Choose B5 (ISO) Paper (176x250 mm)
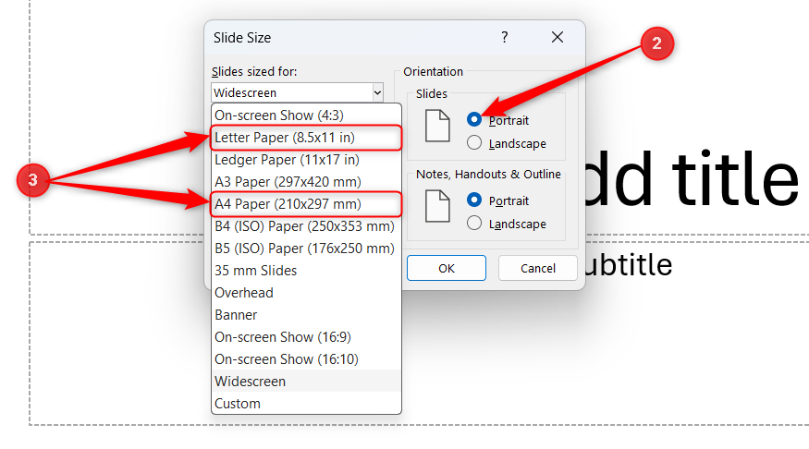The image size is (809, 449). (x=306, y=249)
